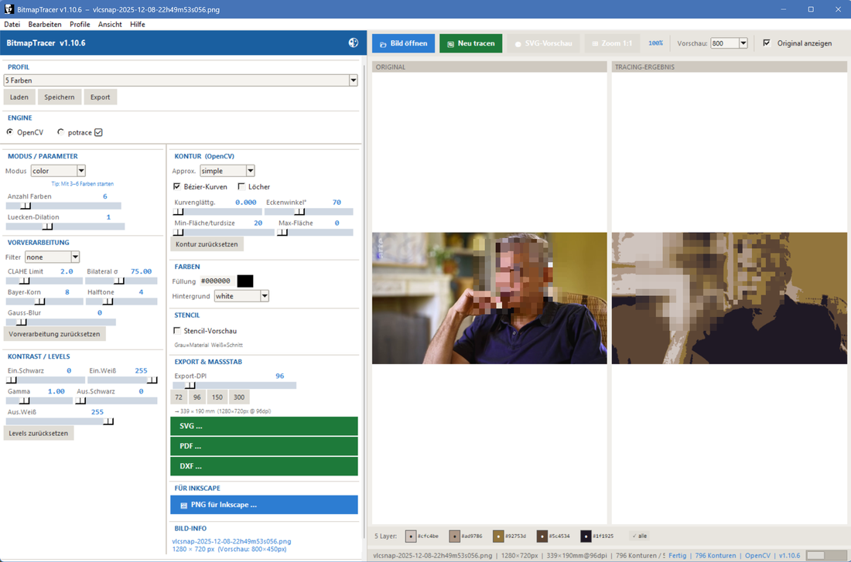Set export DPI preset to 300
The width and height of the screenshot is (851, 562).
(x=239, y=397)
